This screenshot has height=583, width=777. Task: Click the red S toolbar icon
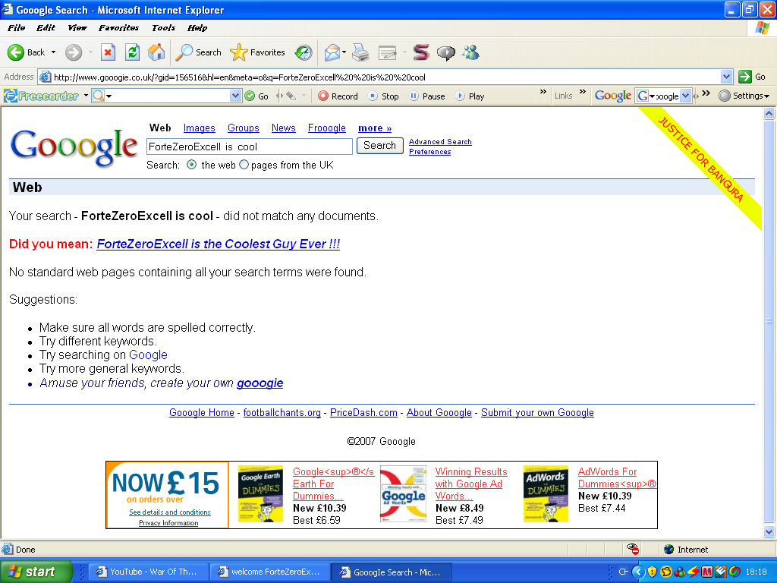(x=420, y=52)
